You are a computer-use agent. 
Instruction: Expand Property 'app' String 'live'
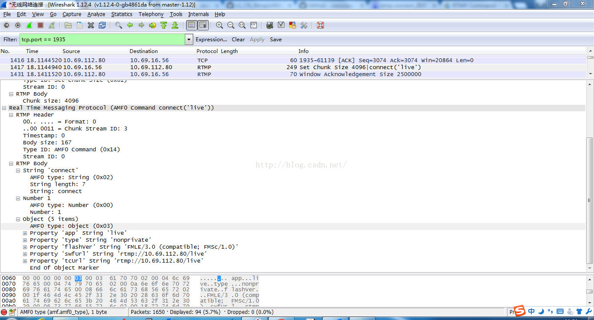(25, 233)
